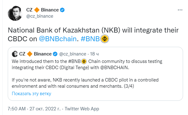Click the @cz_binance handle under author name

[40, 16]
